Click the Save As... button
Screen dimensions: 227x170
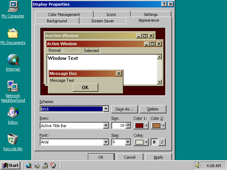[x=124, y=109]
